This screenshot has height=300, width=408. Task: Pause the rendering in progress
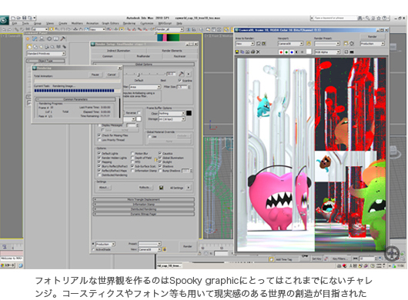pos(95,75)
